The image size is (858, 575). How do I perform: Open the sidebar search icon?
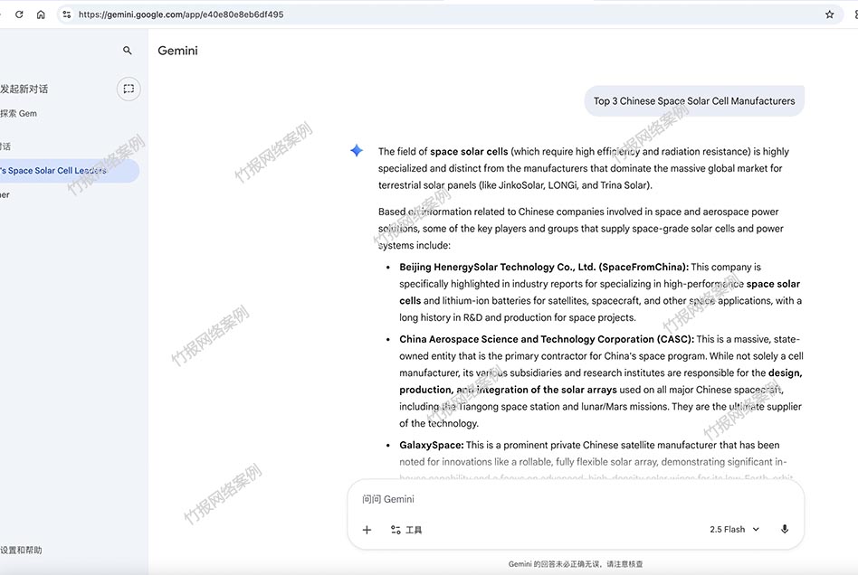tap(128, 51)
